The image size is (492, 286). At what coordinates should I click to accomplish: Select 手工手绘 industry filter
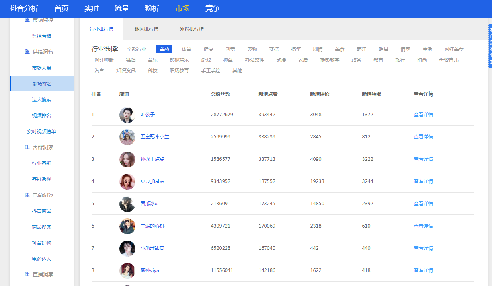point(211,71)
